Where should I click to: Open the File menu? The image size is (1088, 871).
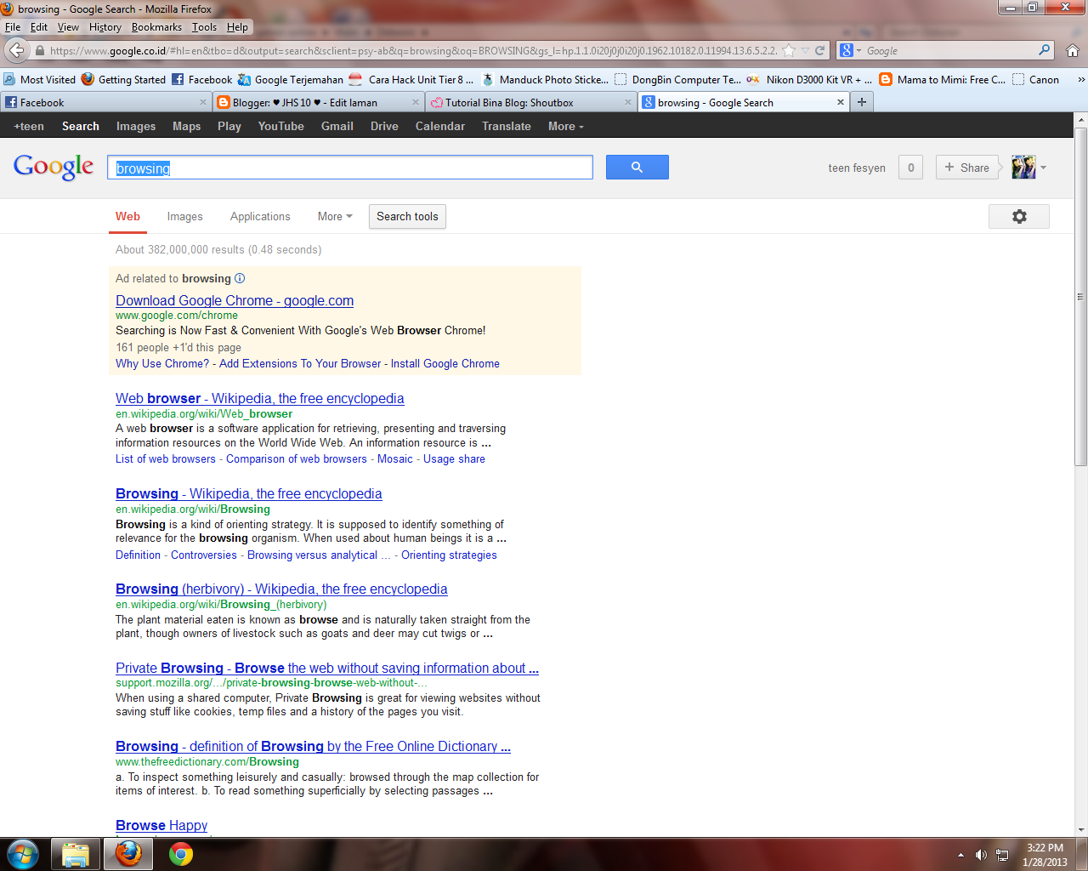pyautogui.click(x=13, y=26)
